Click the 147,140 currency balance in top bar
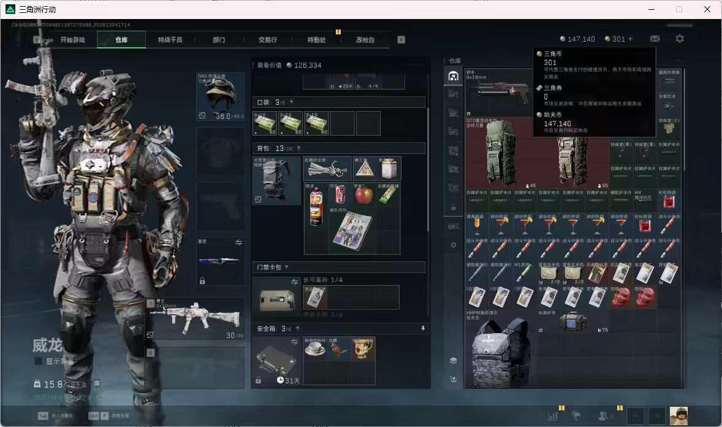This screenshot has width=722, height=427. (577, 39)
